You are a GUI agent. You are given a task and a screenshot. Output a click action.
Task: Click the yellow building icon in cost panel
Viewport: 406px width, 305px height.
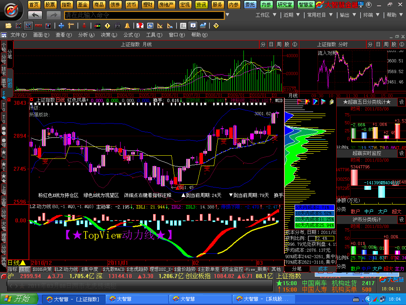tap(331, 102)
